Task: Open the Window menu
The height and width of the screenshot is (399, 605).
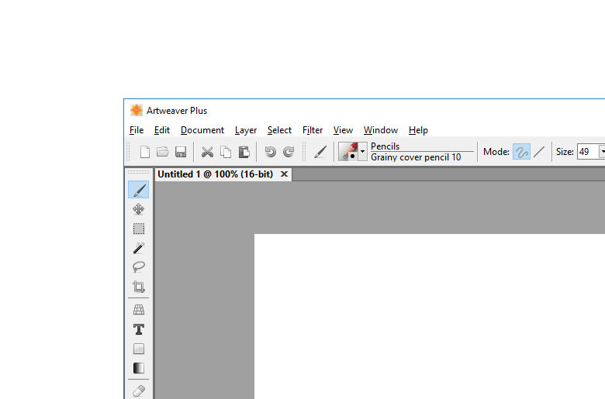Action: point(380,130)
